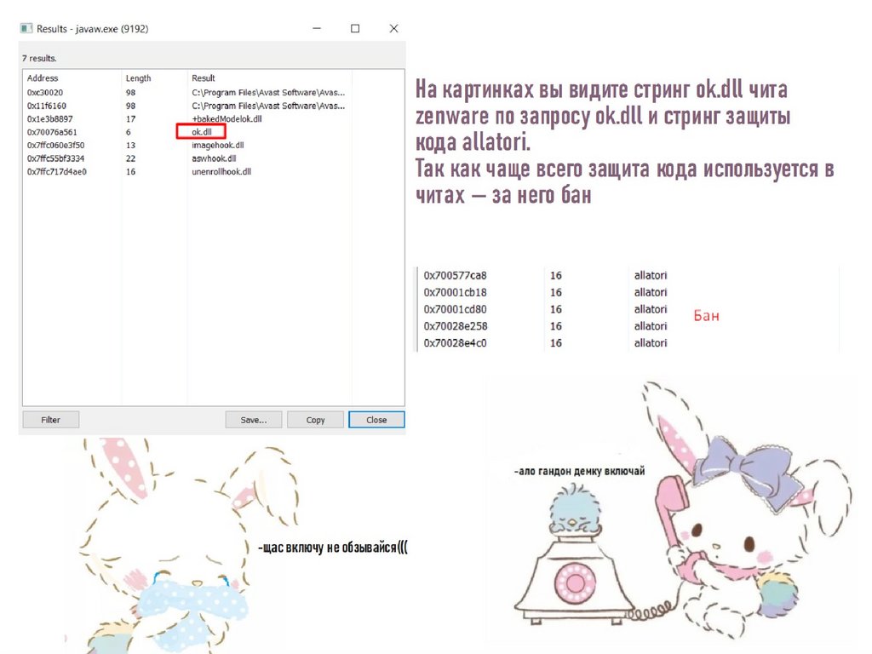Select the row with address 0x11f6160
The height and width of the screenshot is (654, 872).
click(47, 106)
